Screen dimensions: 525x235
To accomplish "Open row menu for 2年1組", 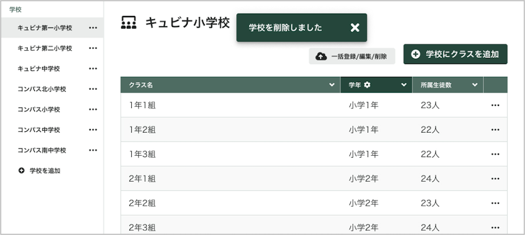I will [495, 179].
